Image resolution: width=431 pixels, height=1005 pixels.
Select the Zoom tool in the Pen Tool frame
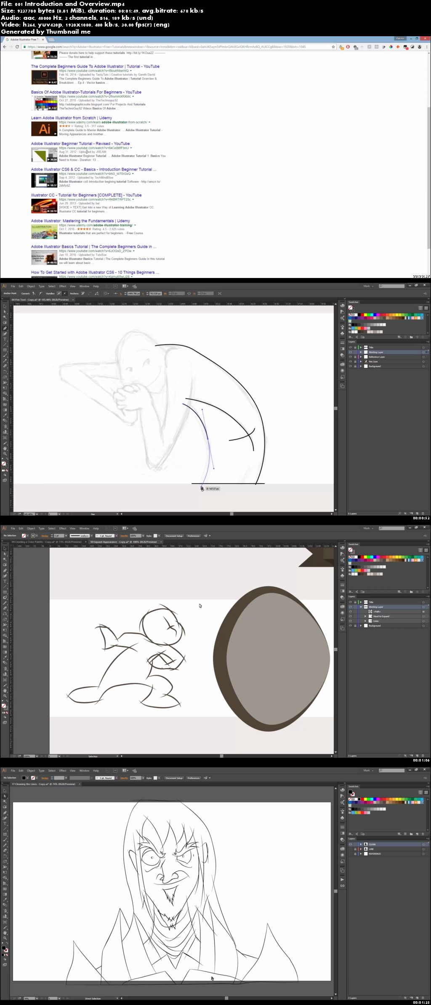pos(5,454)
